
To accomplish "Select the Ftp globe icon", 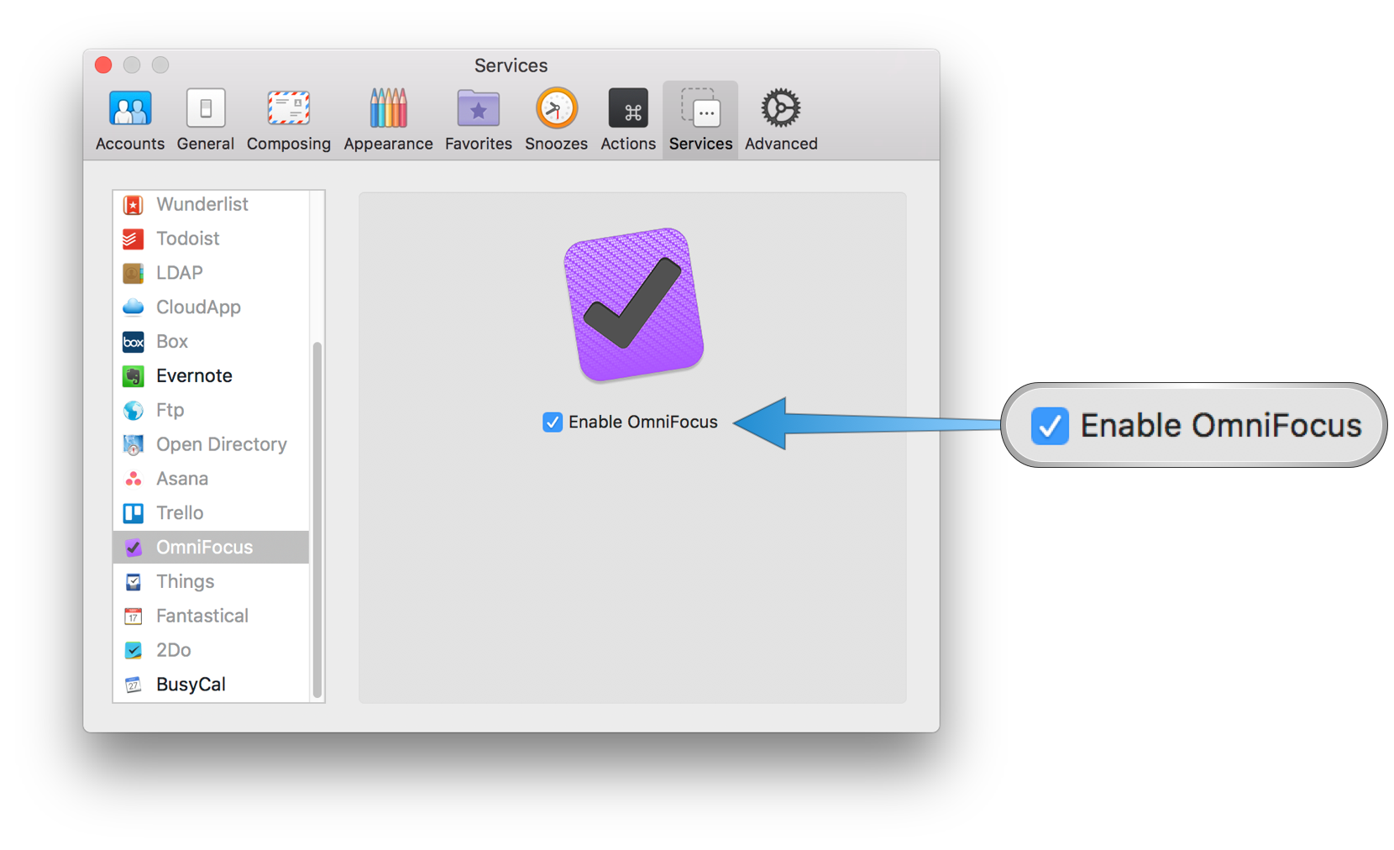I will click(x=133, y=411).
